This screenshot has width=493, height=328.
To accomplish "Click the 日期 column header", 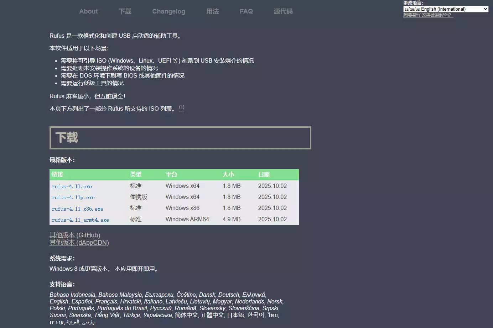I will [x=264, y=174].
